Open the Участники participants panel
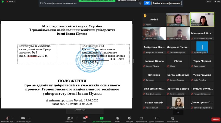Screen dimensions: 221x123 tap(69, 119)
